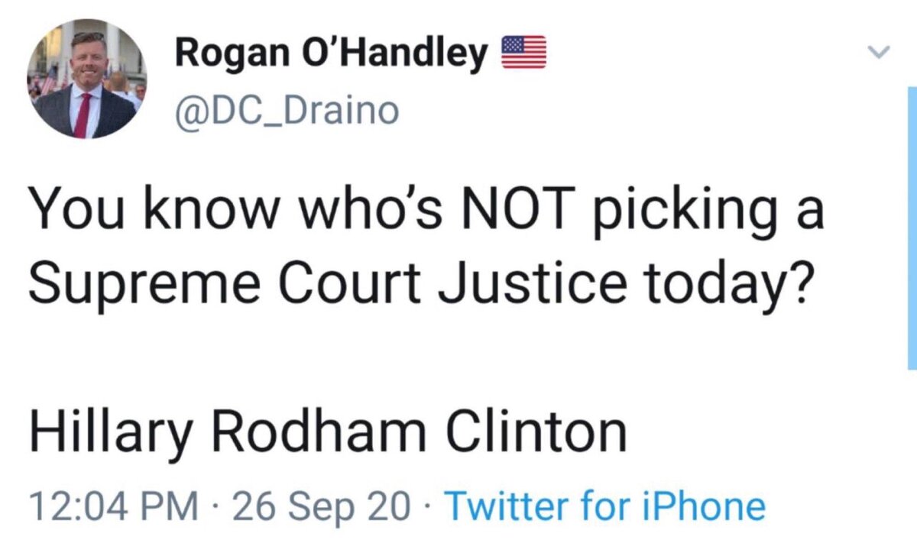Open the "Twitter for iPhone" source link
This screenshot has width=917, height=543.
pos(604,506)
